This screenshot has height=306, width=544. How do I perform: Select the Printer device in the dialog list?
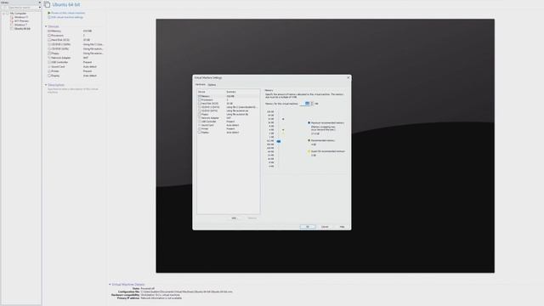[229, 128]
